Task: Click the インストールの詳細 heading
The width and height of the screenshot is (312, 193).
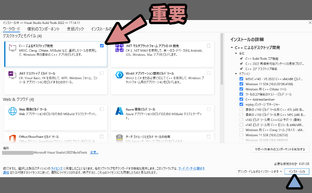Action: coord(247,39)
